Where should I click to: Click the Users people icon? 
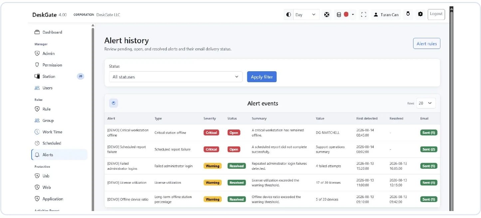[x=37, y=88]
